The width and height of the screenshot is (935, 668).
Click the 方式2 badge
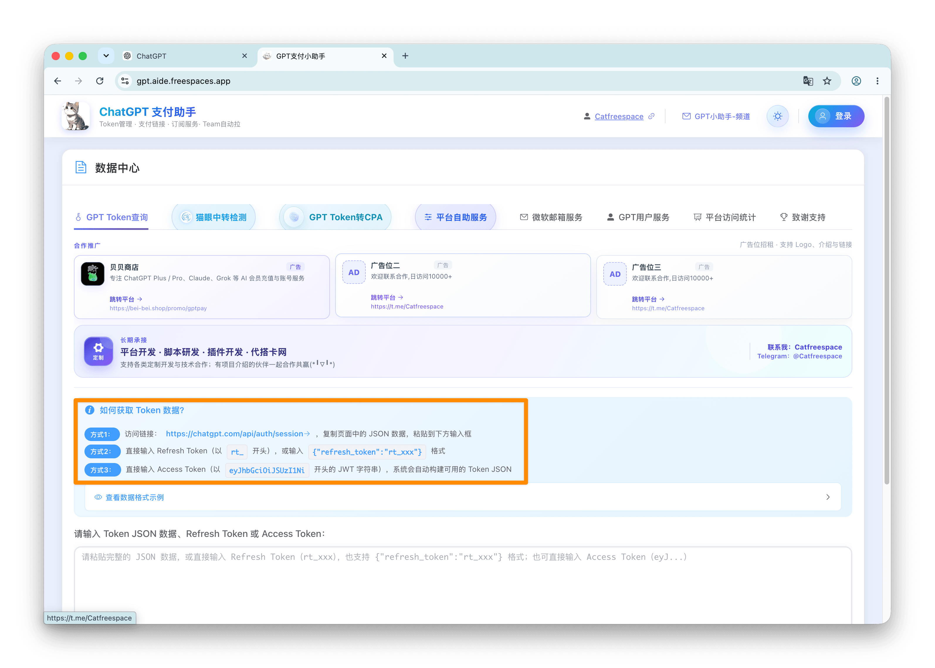[x=102, y=452]
